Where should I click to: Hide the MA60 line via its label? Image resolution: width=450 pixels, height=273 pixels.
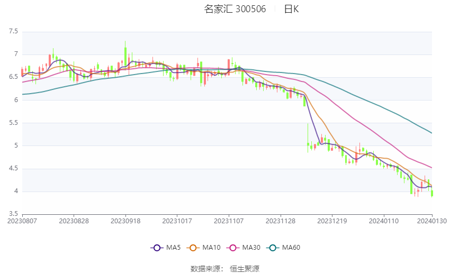pos(291,248)
